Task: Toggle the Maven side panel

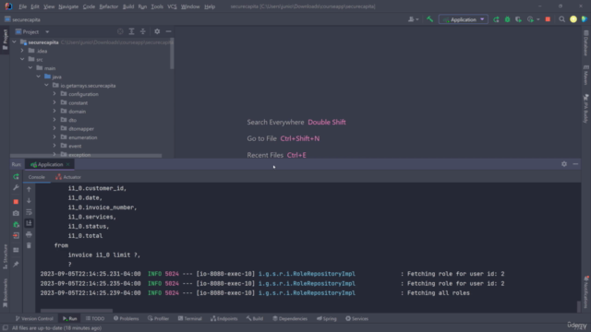Action: [x=585, y=75]
